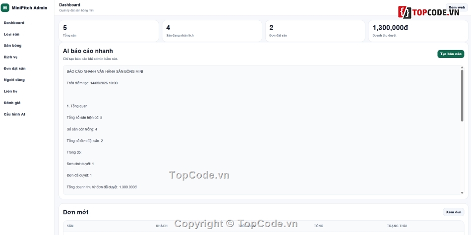Click the 'Tổng doanh thu từ đơn đã duyệt' line
This screenshot has width=471, height=235.
(x=102, y=187)
